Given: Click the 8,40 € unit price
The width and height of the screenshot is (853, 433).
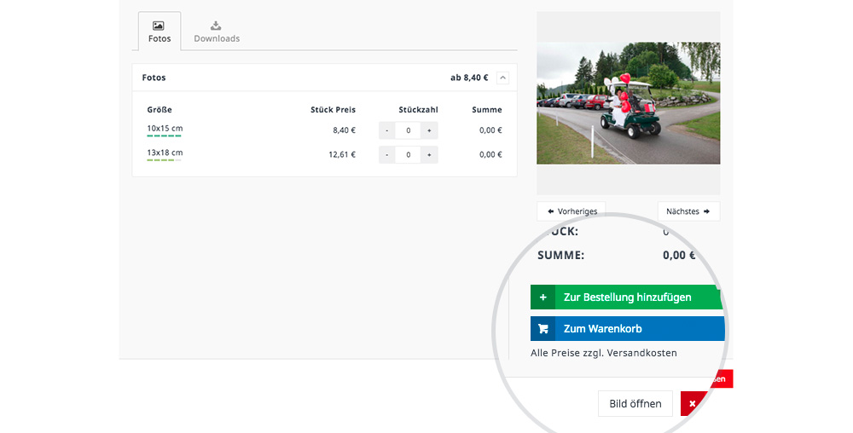Looking at the screenshot, I should coord(345,130).
